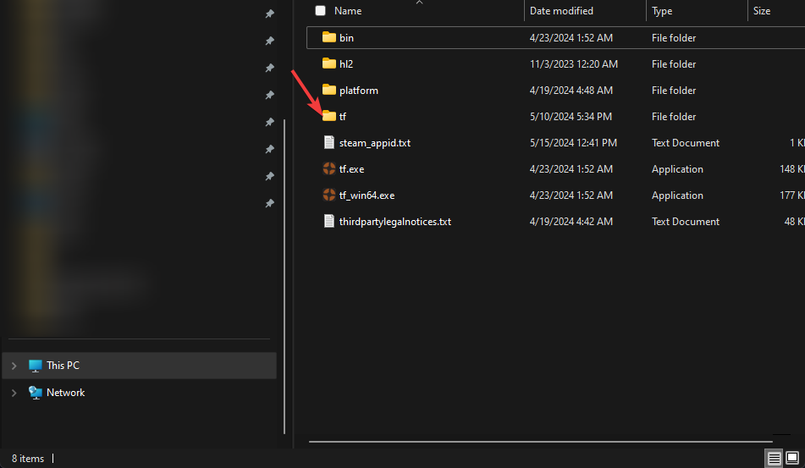Image resolution: width=805 pixels, height=468 pixels.
Task: Click date 4/19/2024 4:48 AM cell
Action: coord(571,91)
